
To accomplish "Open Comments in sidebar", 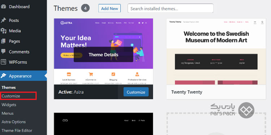I will coord(19,52).
